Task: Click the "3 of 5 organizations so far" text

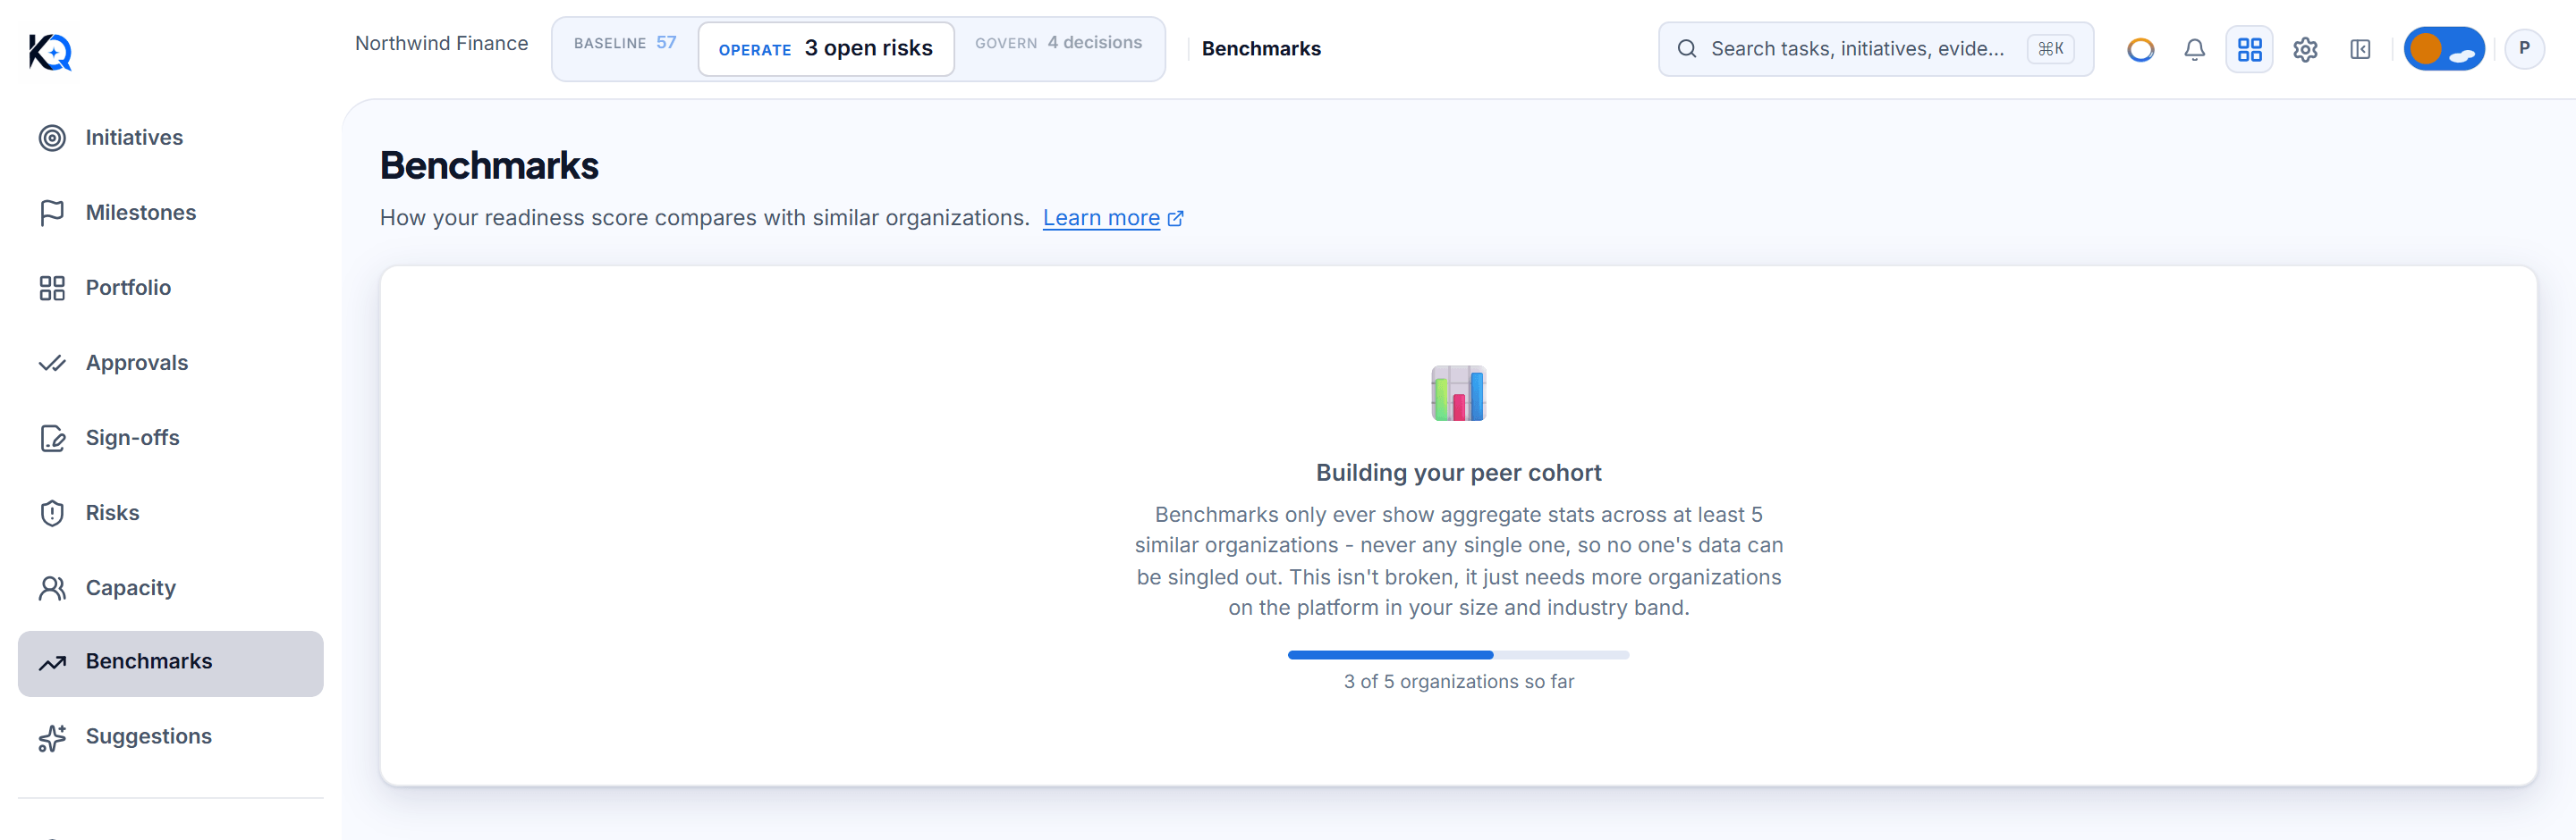Action: point(1458,681)
